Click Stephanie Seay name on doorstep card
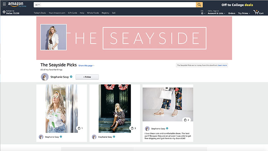Image resolution: width=268 pixels, height=151 pixels. tap(105, 137)
